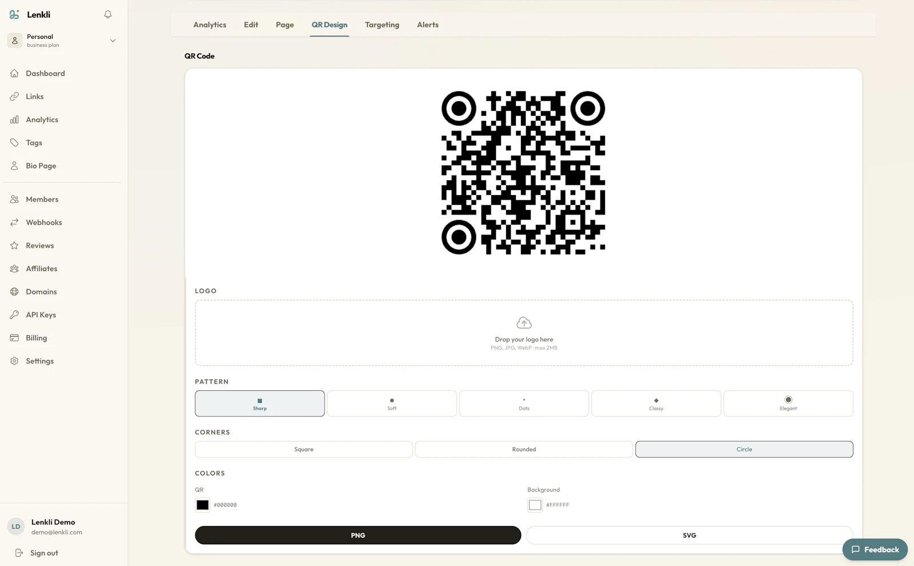Open the Background color swatch
914x566 pixels.
click(535, 505)
